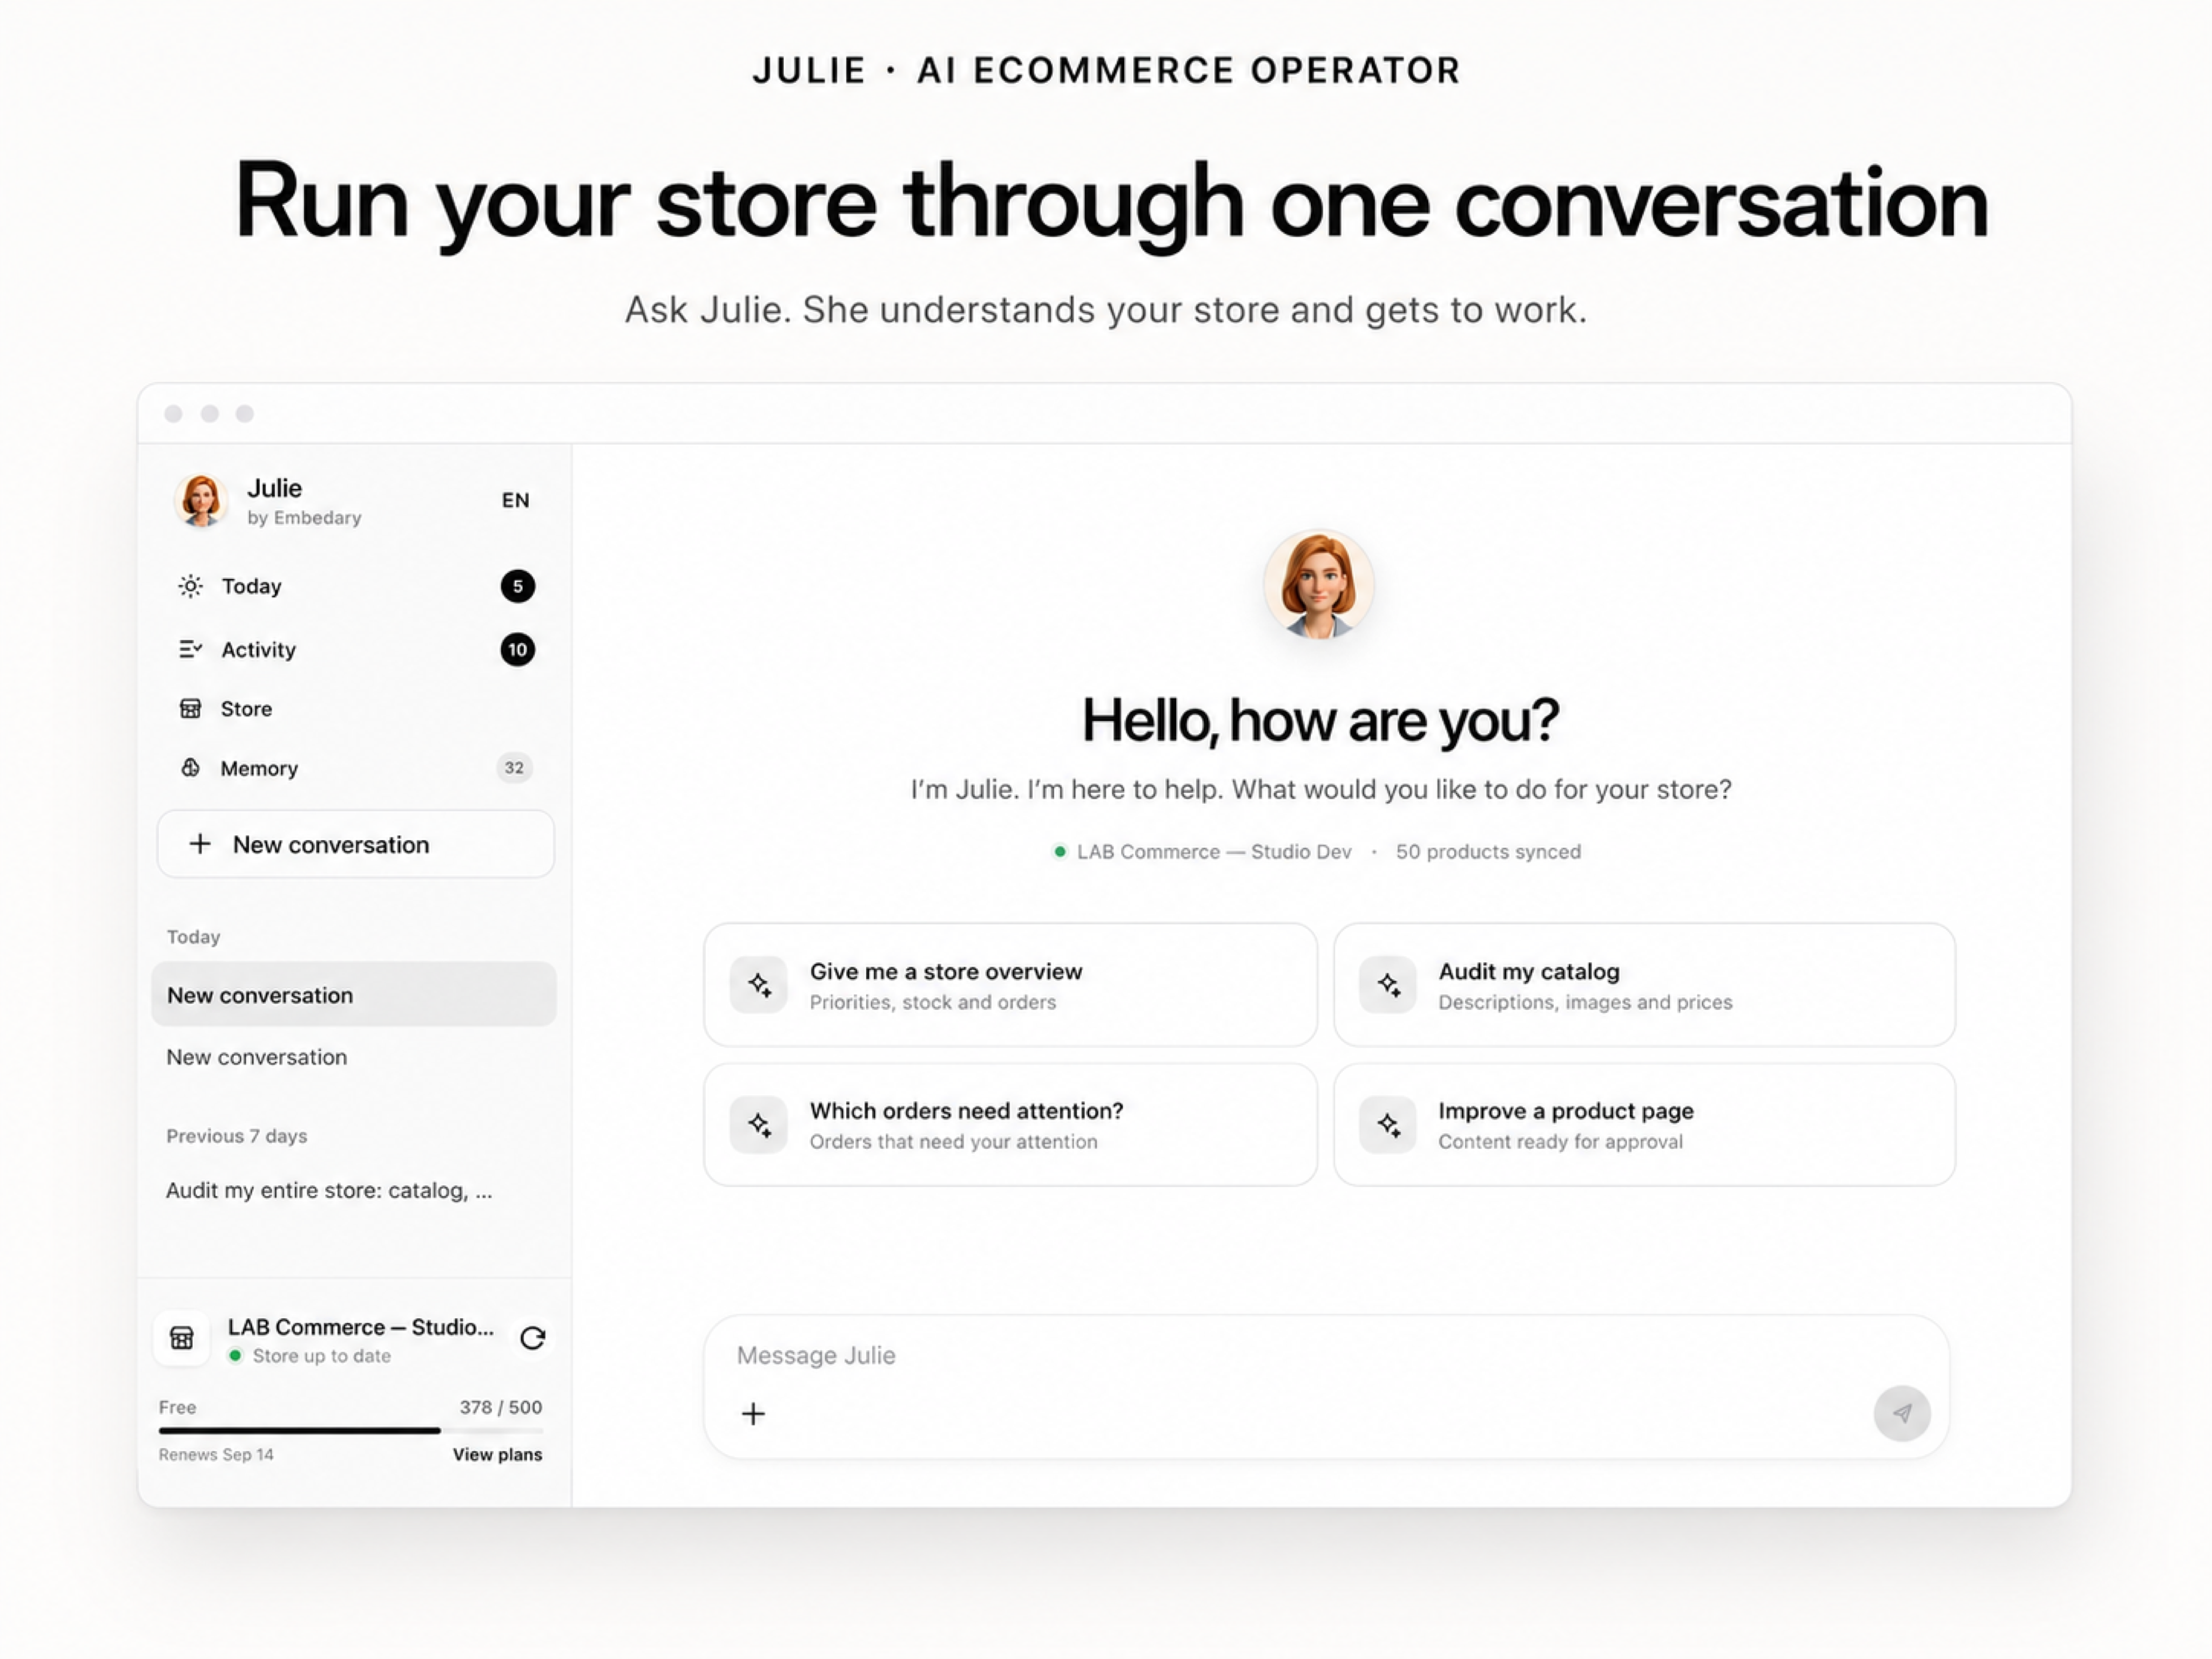2212x1659 pixels.
Task: Click the 'LAB Commerce — Studio...' store name
Action: tap(361, 1327)
